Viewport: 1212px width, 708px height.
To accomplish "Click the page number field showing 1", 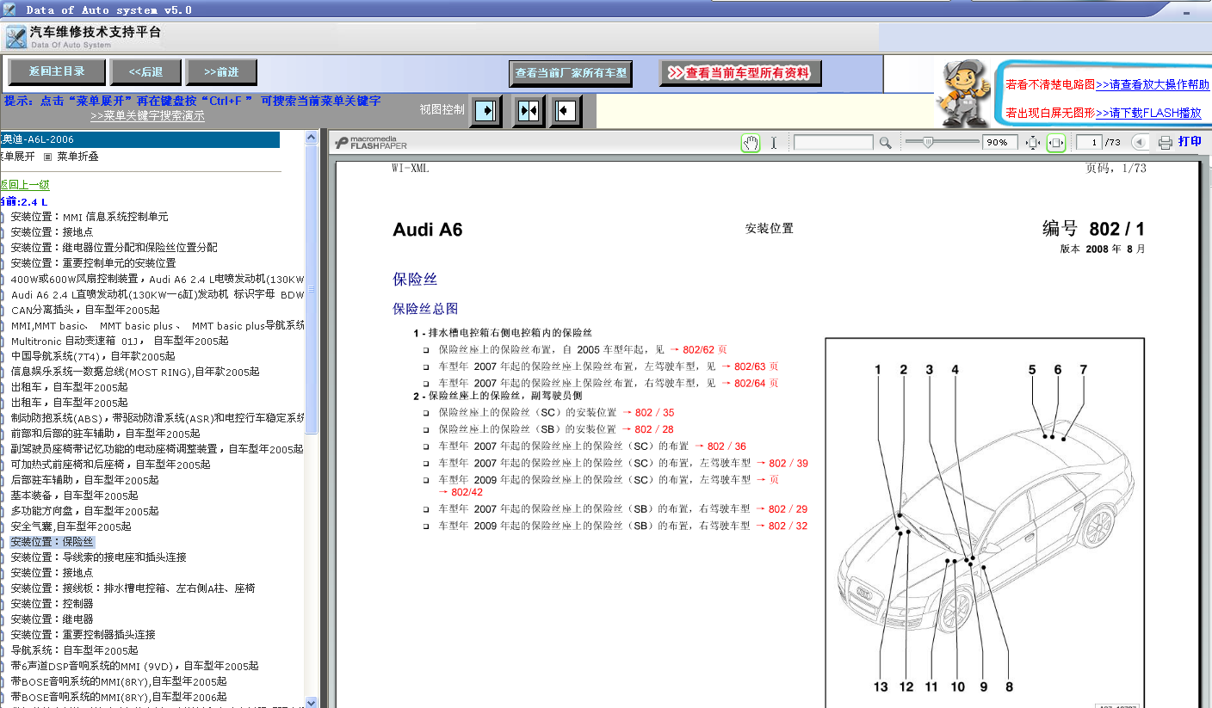I will coord(1088,143).
